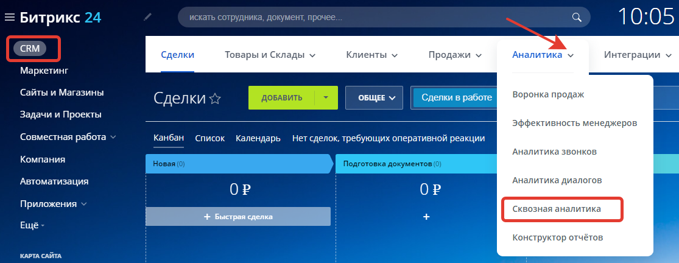Select Аналитика диалогов menu item
Image resolution: width=679 pixels, height=263 pixels.
[x=557, y=180]
